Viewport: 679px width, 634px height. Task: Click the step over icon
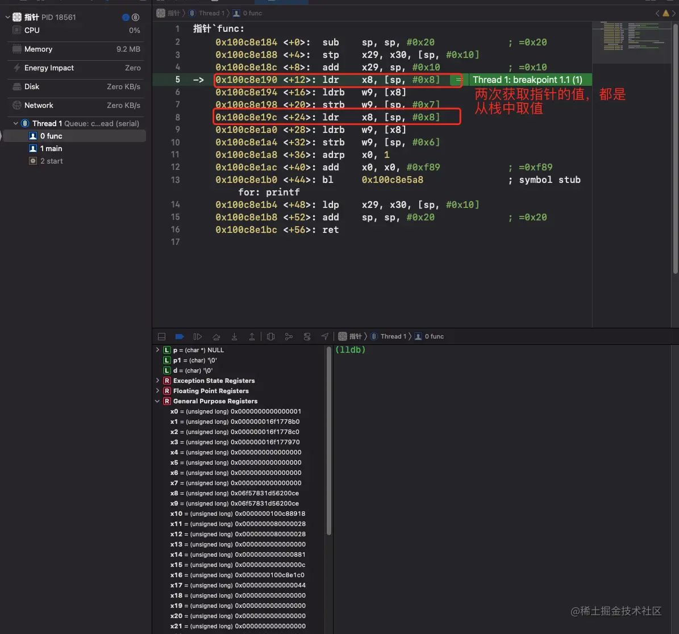point(216,336)
